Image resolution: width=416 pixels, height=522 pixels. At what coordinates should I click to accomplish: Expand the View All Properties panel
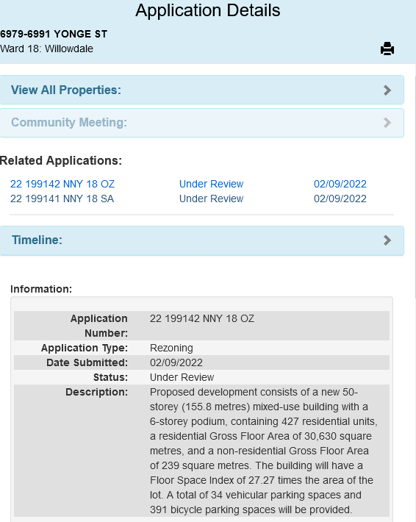click(x=202, y=90)
